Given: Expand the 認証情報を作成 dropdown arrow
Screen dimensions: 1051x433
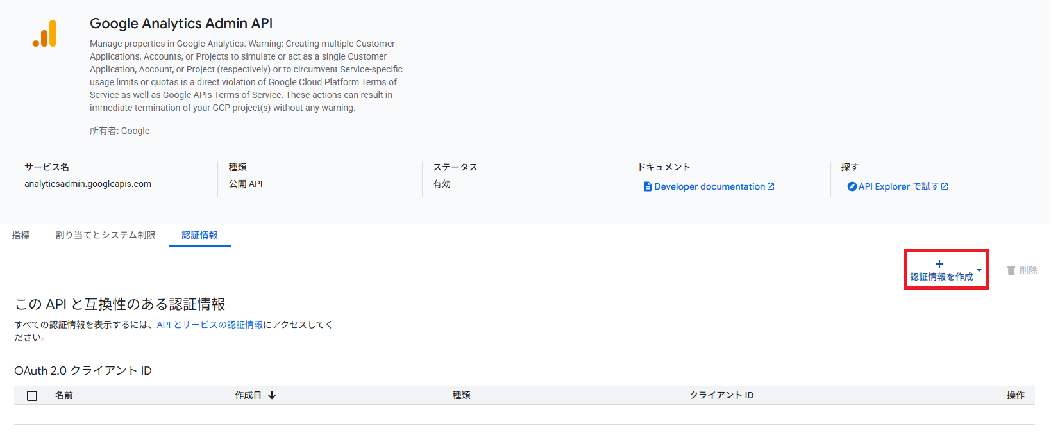Looking at the screenshot, I should (979, 270).
